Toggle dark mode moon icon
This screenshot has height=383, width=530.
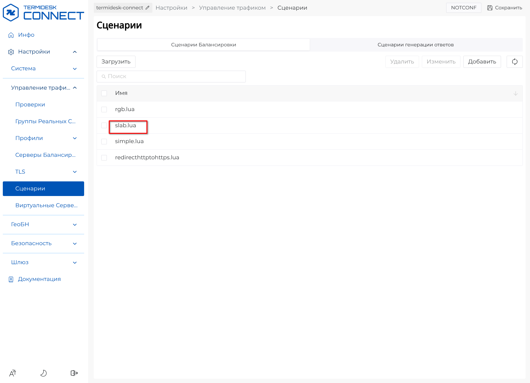click(x=44, y=373)
